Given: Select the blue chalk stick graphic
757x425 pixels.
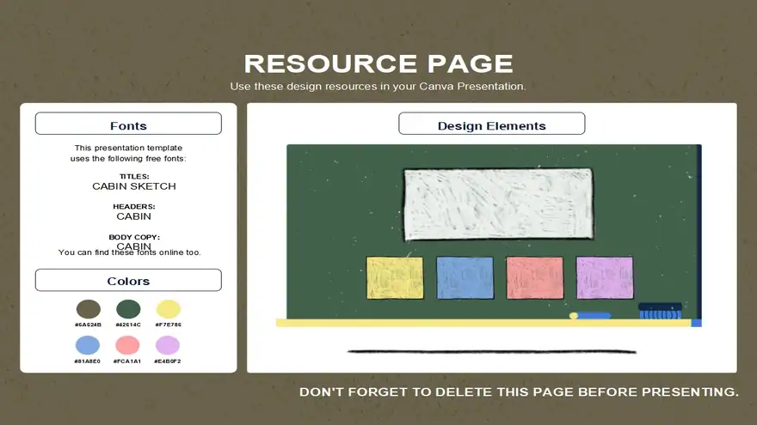Looking at the screenshot, I should pyautogui.click(x=590, y=316).
